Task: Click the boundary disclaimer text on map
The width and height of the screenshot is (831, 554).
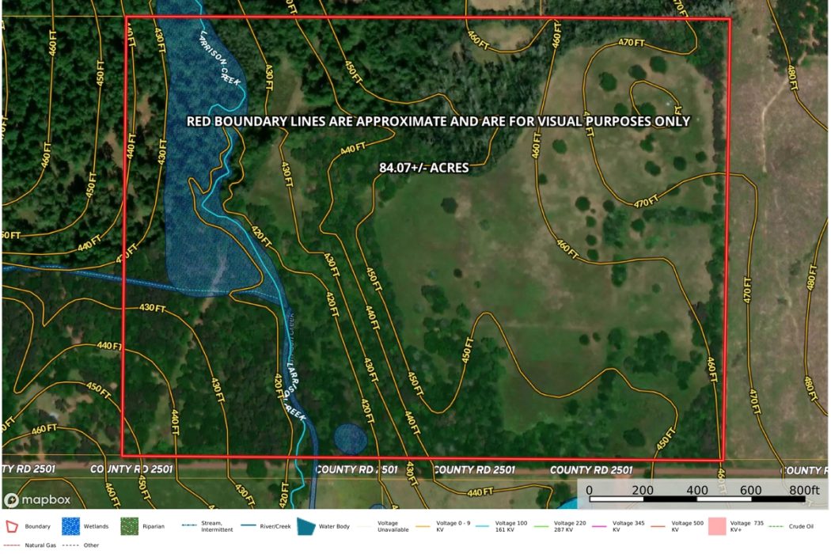Action: tap(438, 121)
